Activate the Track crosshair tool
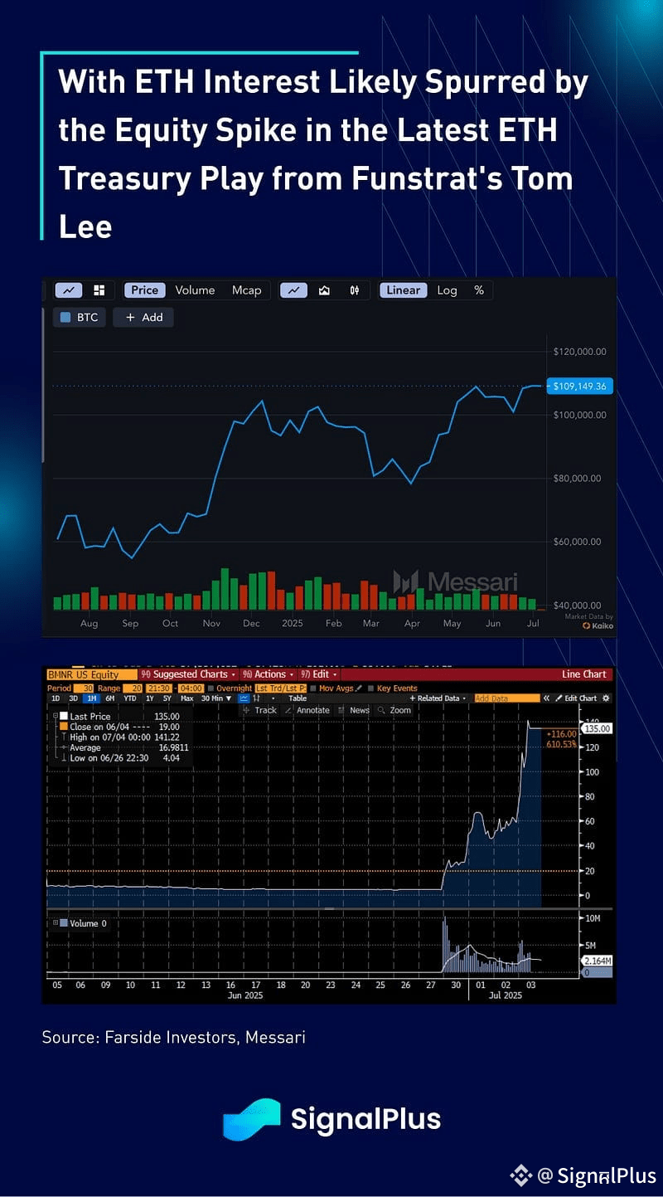The image size is (663, 1197). click(258, 710)
